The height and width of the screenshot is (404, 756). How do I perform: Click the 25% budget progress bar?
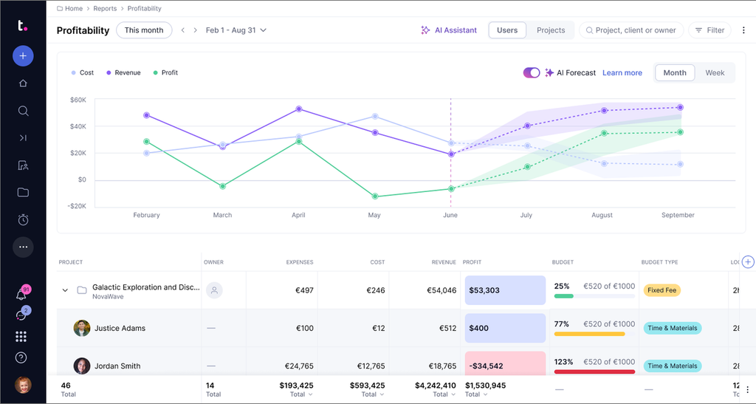pyautogui.click(x=594, y=296)
